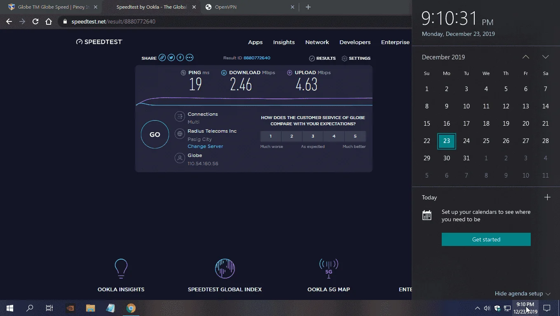Viewport: 560px width, 316px height.
Task: Open the Network menu
Action: (x=317, y=42)
